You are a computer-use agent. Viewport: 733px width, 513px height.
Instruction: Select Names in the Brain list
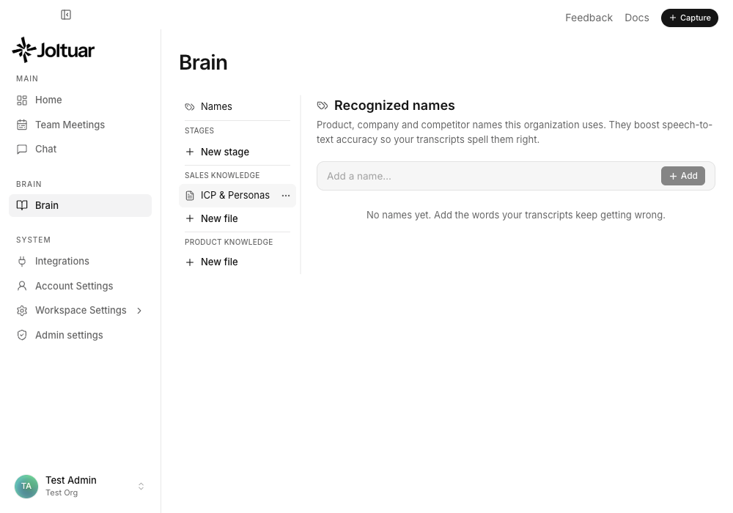point(237,106)
